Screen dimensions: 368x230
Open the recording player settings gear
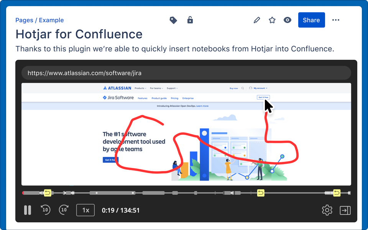tap(327, 210)
